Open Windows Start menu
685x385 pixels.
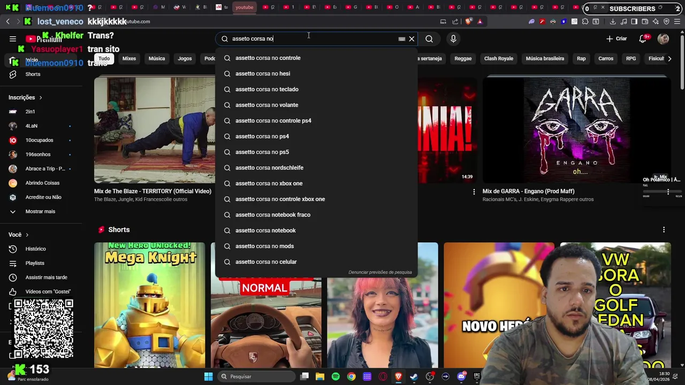(208, 376)
